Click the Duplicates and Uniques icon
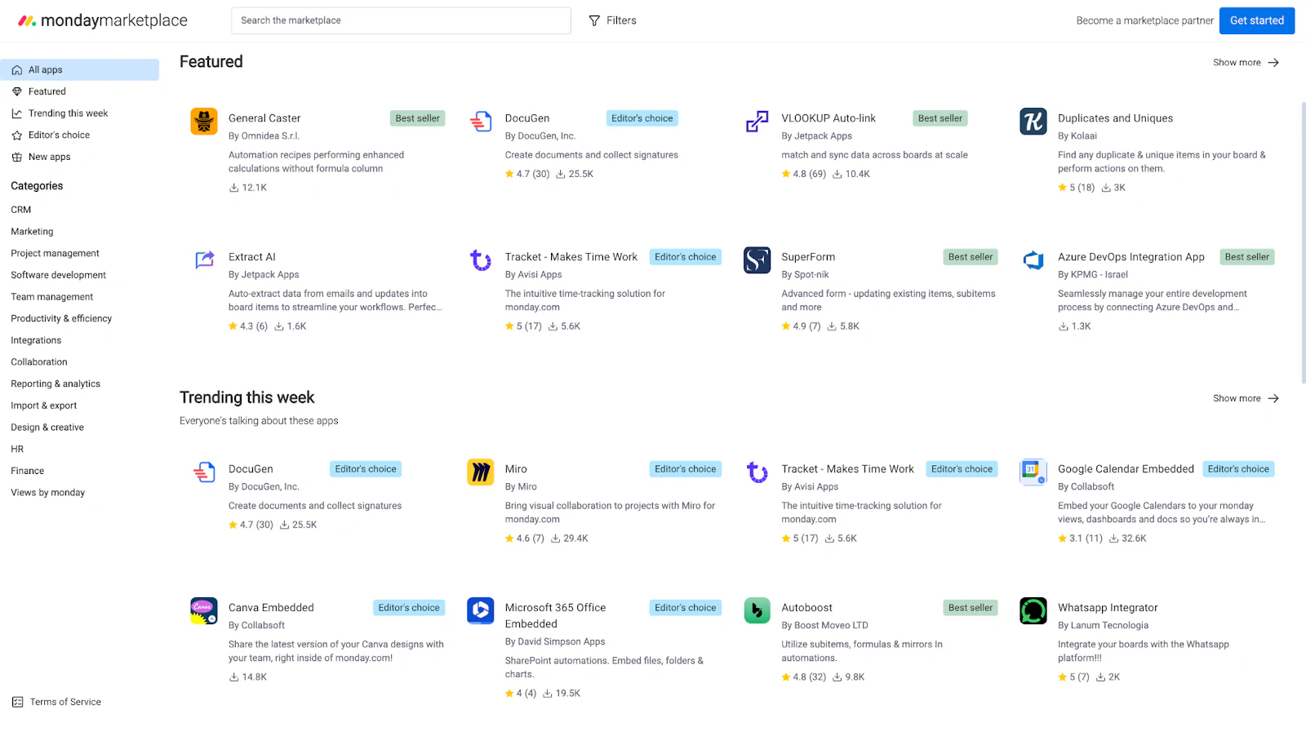The image size is (1306, 736). [1033, 122]
